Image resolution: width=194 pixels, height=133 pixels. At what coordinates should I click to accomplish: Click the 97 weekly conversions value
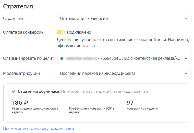130,103
